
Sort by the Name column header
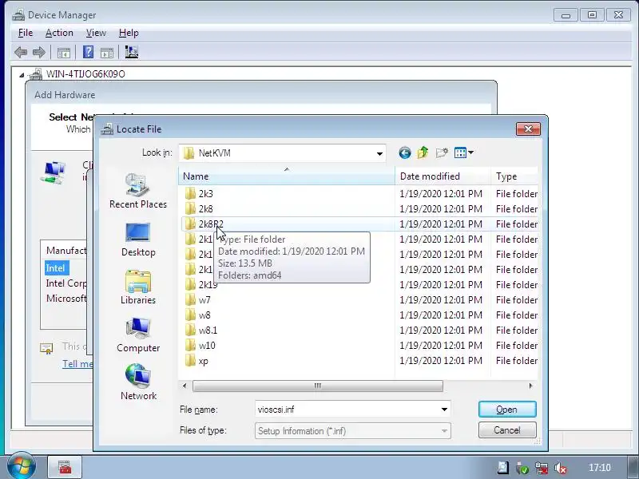coord(286,176)
